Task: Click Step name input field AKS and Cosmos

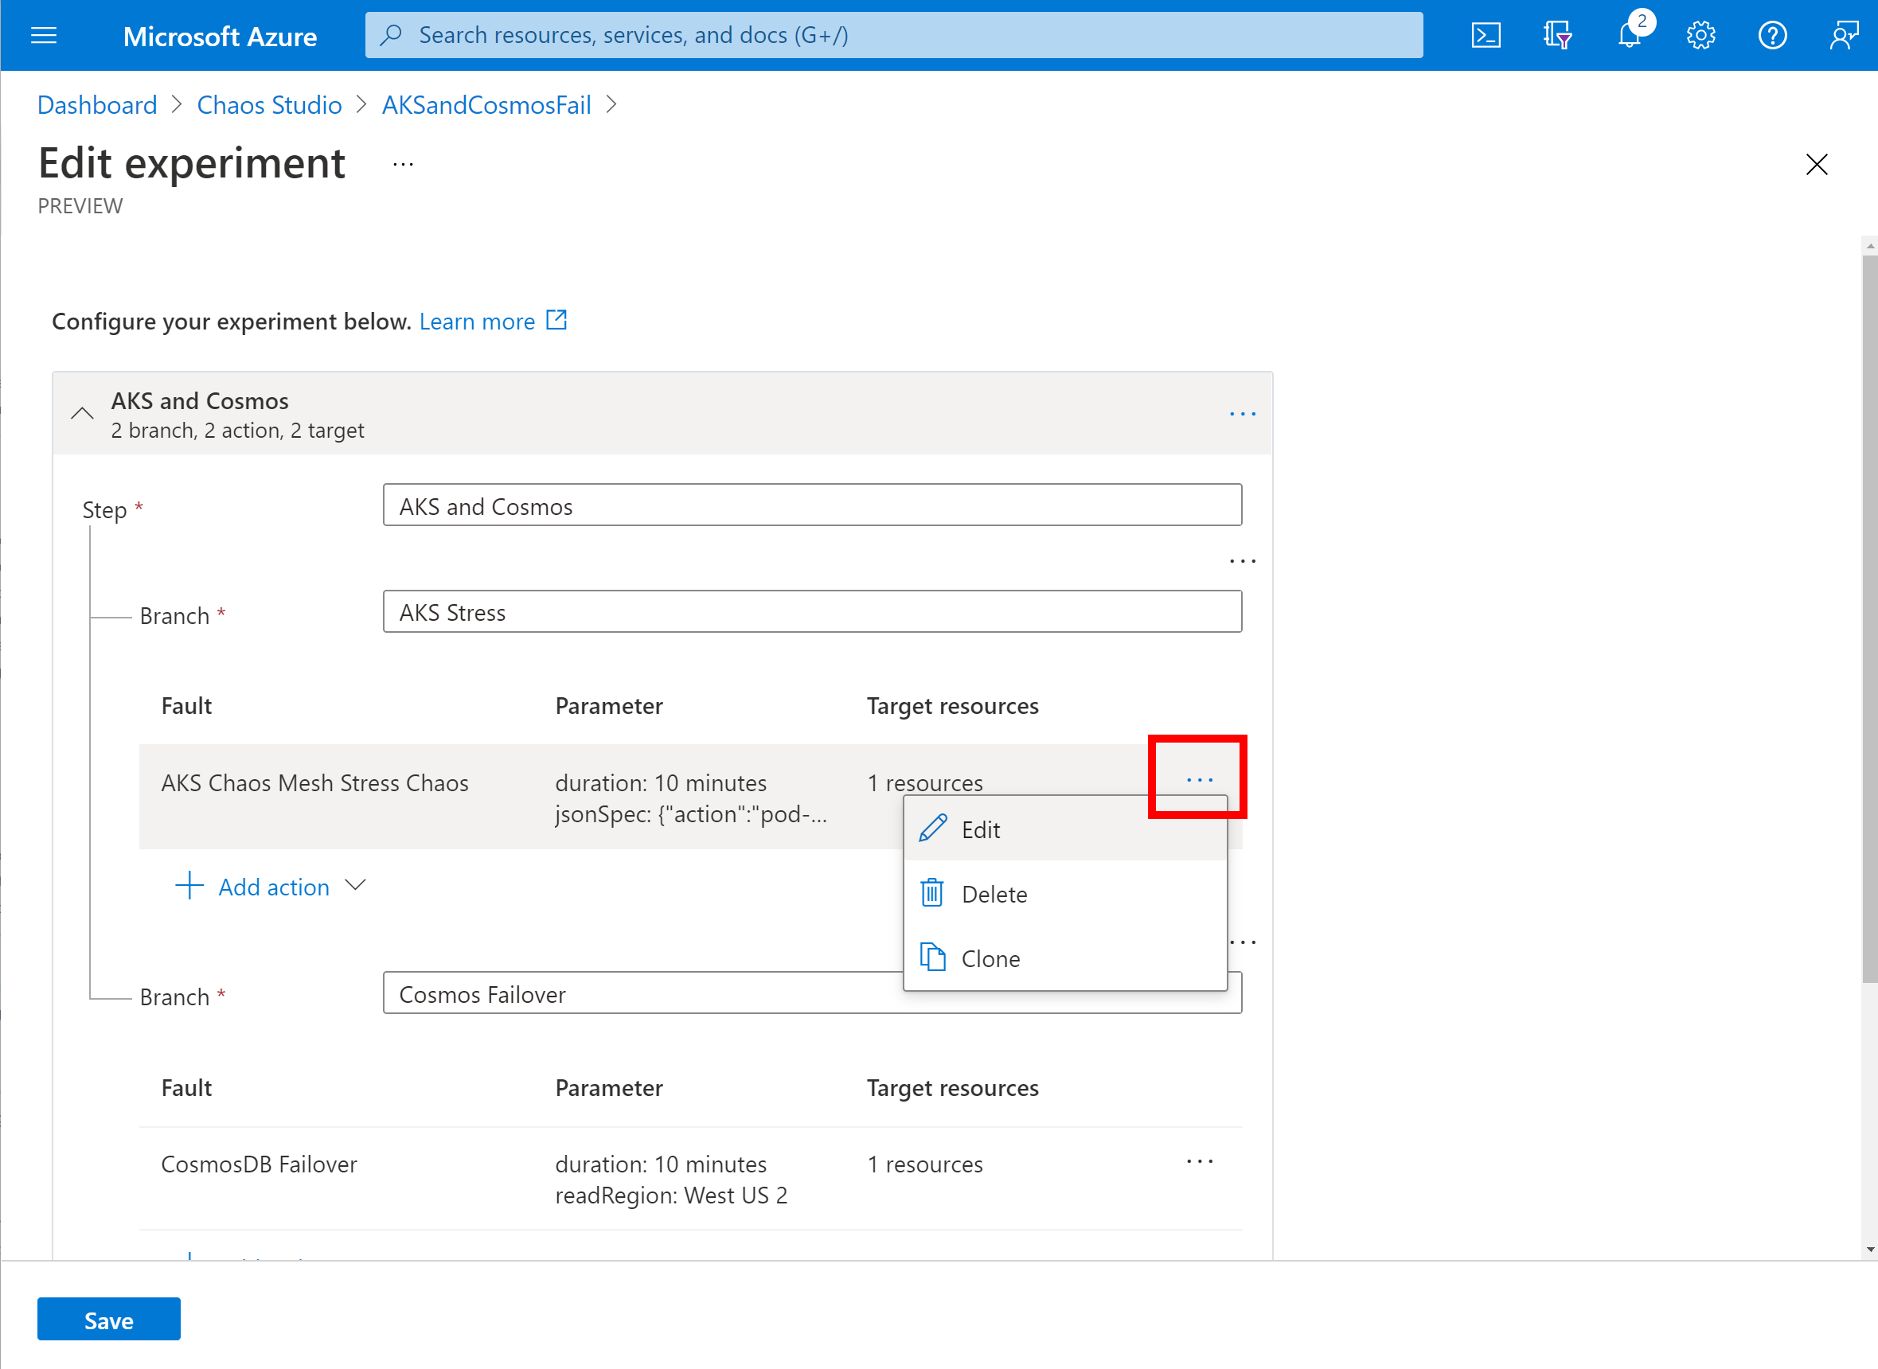Action: click(812, 506)
